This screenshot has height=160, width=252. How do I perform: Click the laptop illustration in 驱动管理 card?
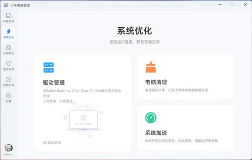(x=84, y=120)
